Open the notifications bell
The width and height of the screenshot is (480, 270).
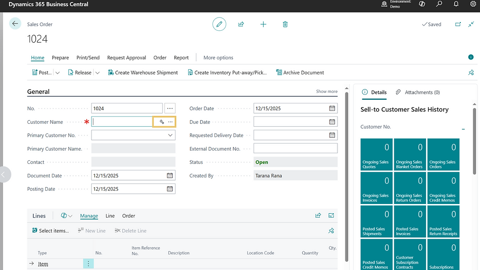(x=456, y=4)
